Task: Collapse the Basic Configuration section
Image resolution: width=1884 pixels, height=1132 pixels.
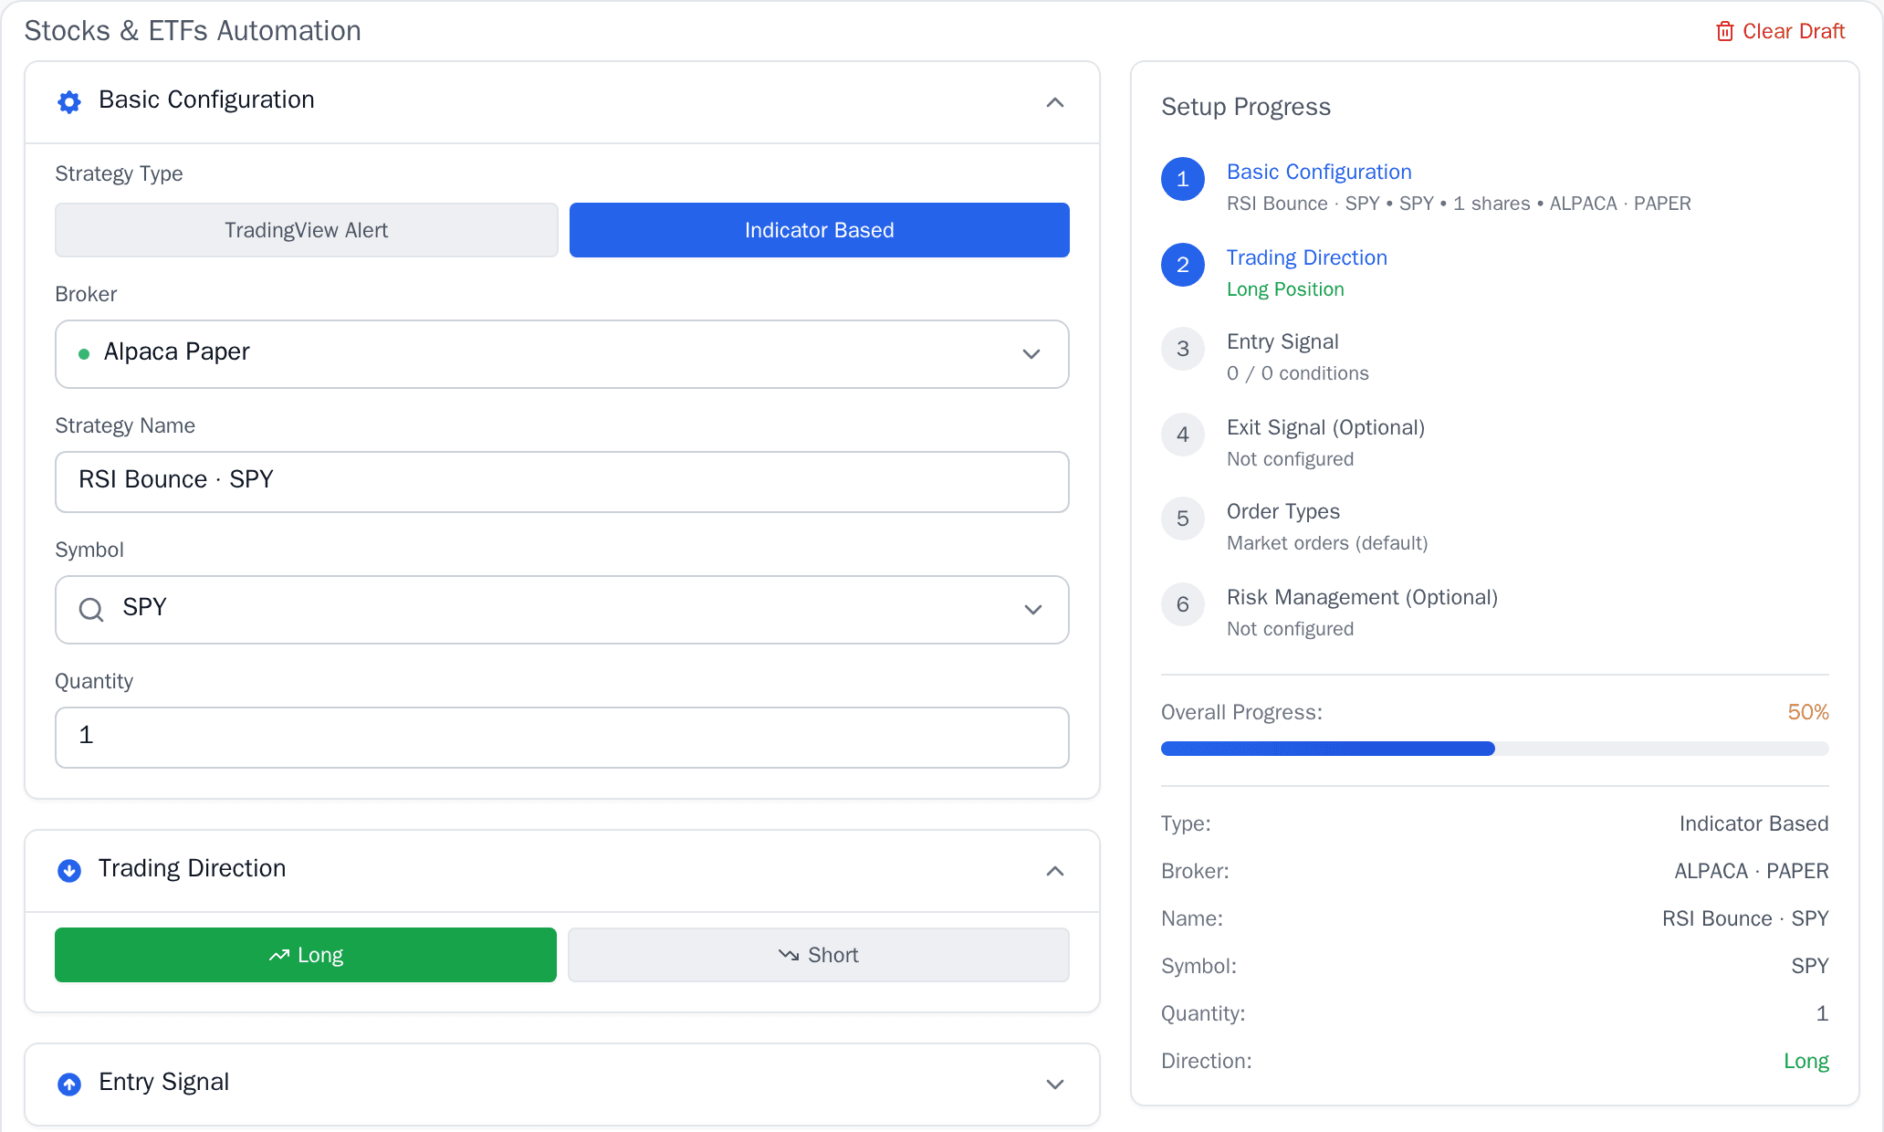Action: click(1055, 102)
